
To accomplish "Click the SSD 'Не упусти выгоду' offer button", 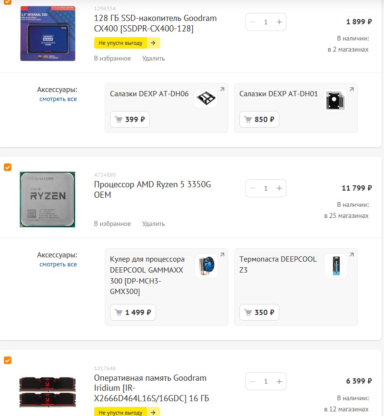I will (x=127, y=43).
